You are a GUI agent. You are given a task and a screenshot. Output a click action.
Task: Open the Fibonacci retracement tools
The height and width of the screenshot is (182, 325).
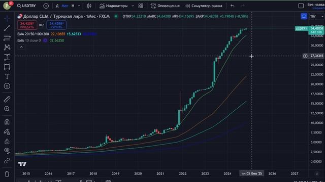pyautogui.click(x=7, y=37)
